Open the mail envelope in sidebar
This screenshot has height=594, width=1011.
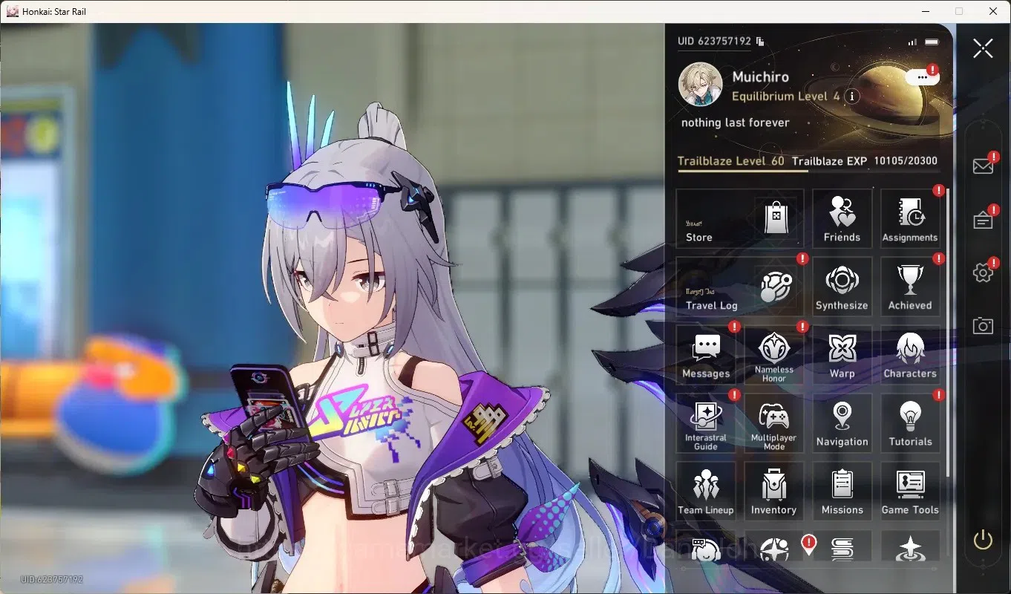[x=983, y=166]
